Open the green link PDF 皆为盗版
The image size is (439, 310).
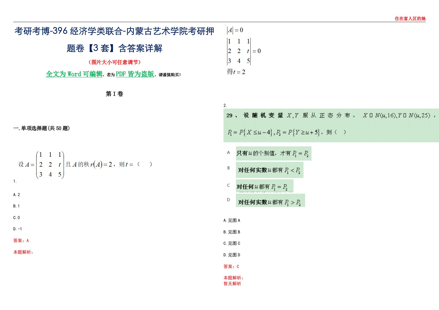click(135, 74)
